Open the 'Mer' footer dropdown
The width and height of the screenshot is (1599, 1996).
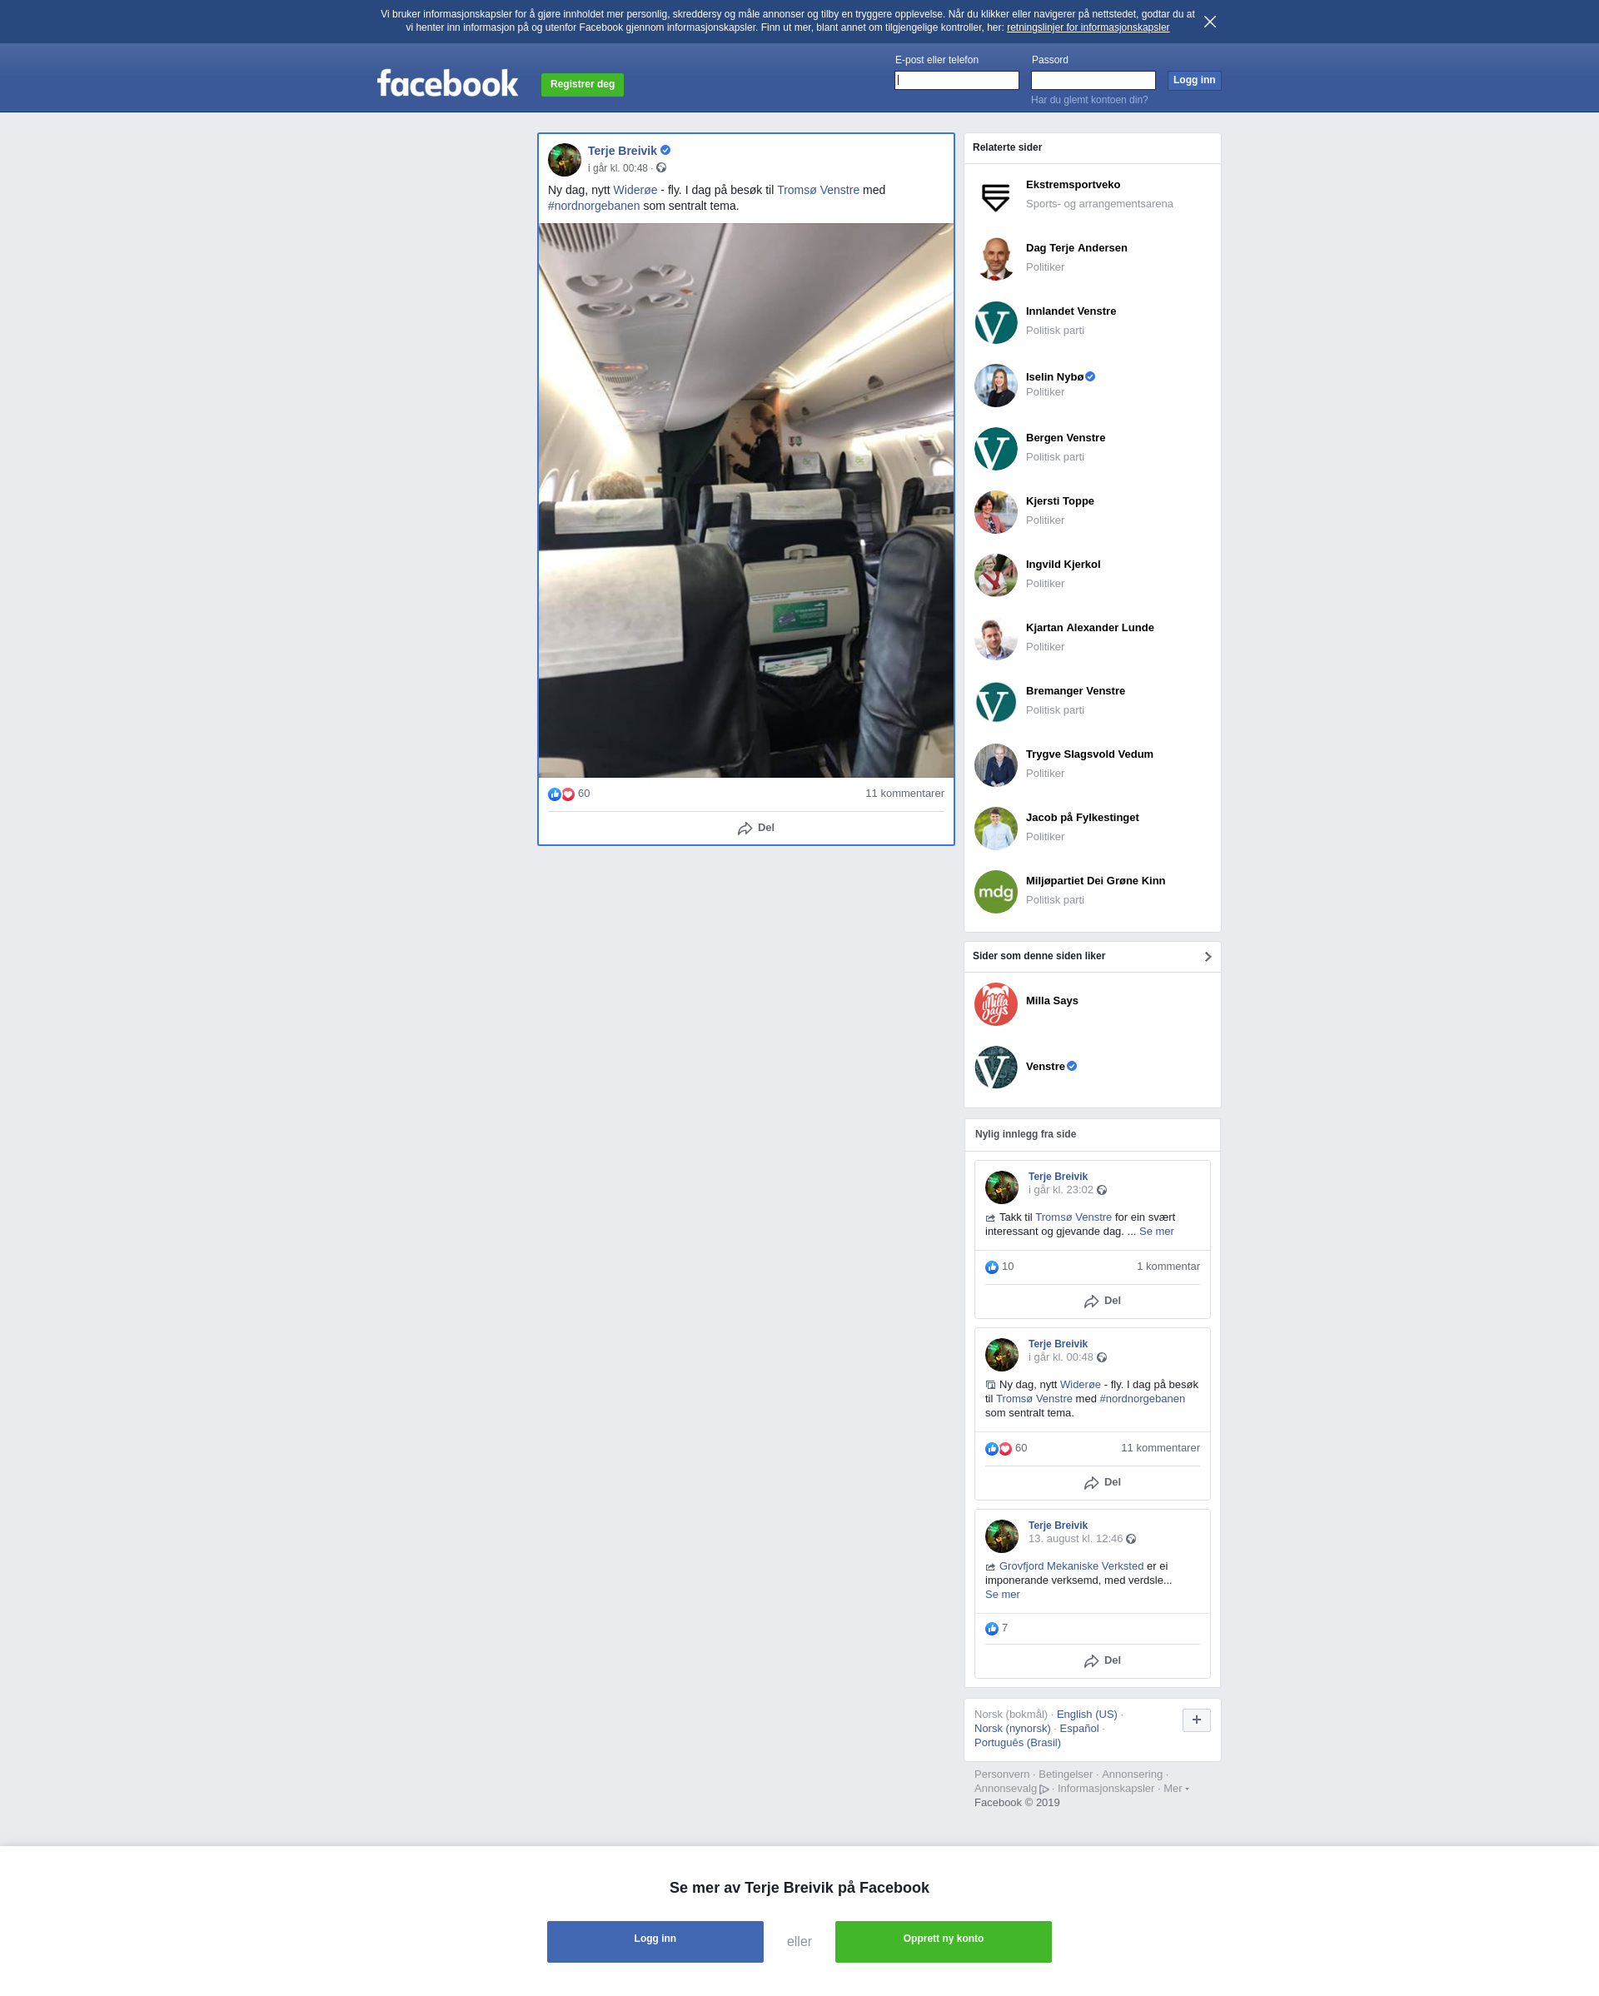point(1176,1789)
